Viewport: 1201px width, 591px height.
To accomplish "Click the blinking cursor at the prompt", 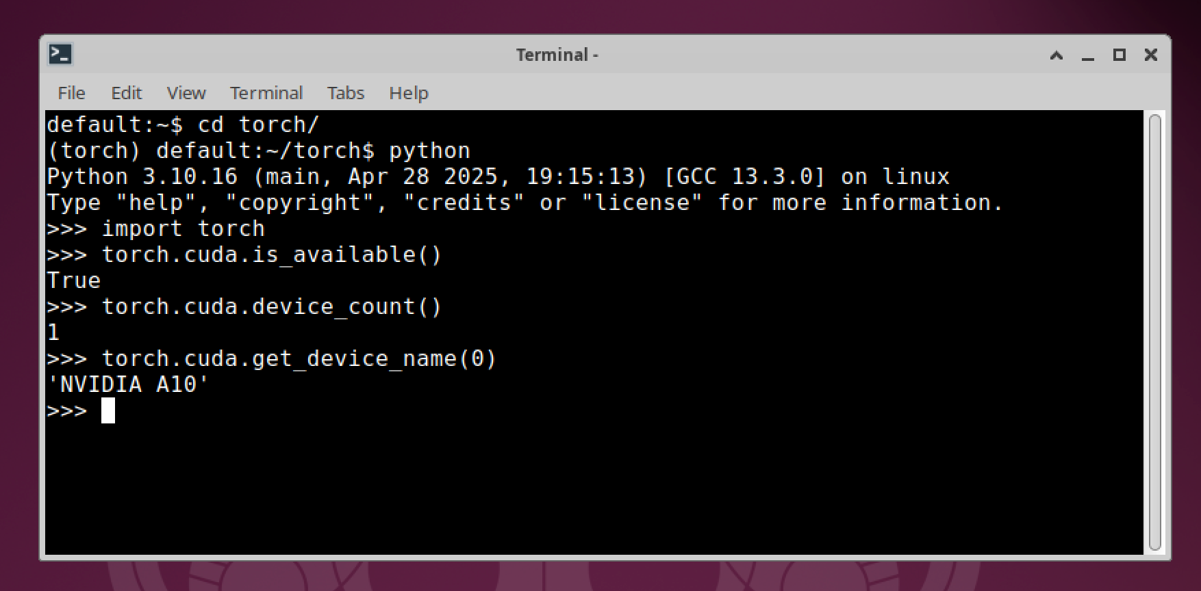I will 108,410.
